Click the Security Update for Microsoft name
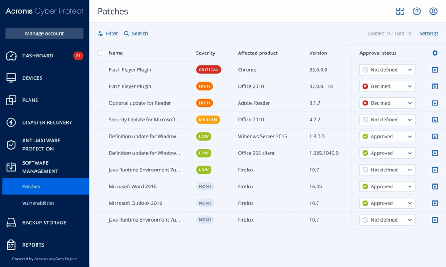446x267 pixels. click(x=144, y=120)
